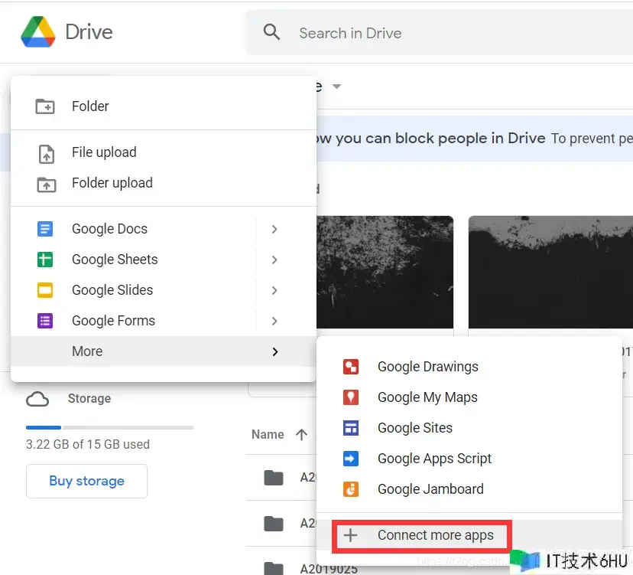The width and height of the screenshot is (633, 575).
Task: Click the Google Forms icon
Action: [x=45, y=321]
